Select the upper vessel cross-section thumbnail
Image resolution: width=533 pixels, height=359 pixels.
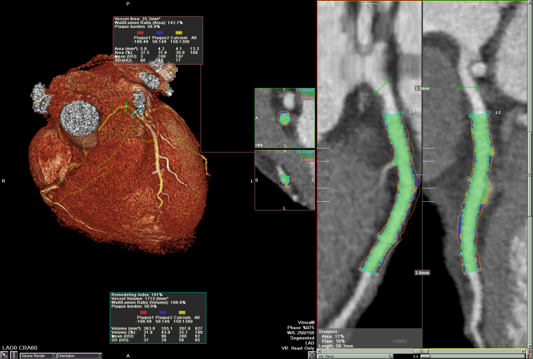click(x=285, y=118)
